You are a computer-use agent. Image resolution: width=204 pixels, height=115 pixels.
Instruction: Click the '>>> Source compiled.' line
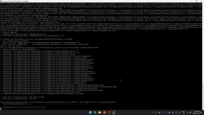[x=9, y=32]
